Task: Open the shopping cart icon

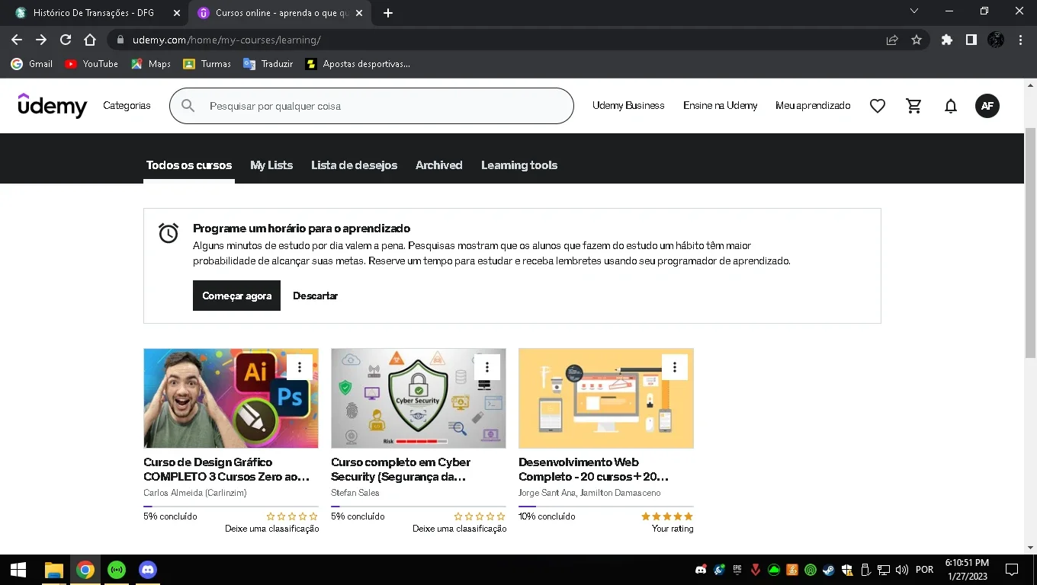Action: click(914, 106)
